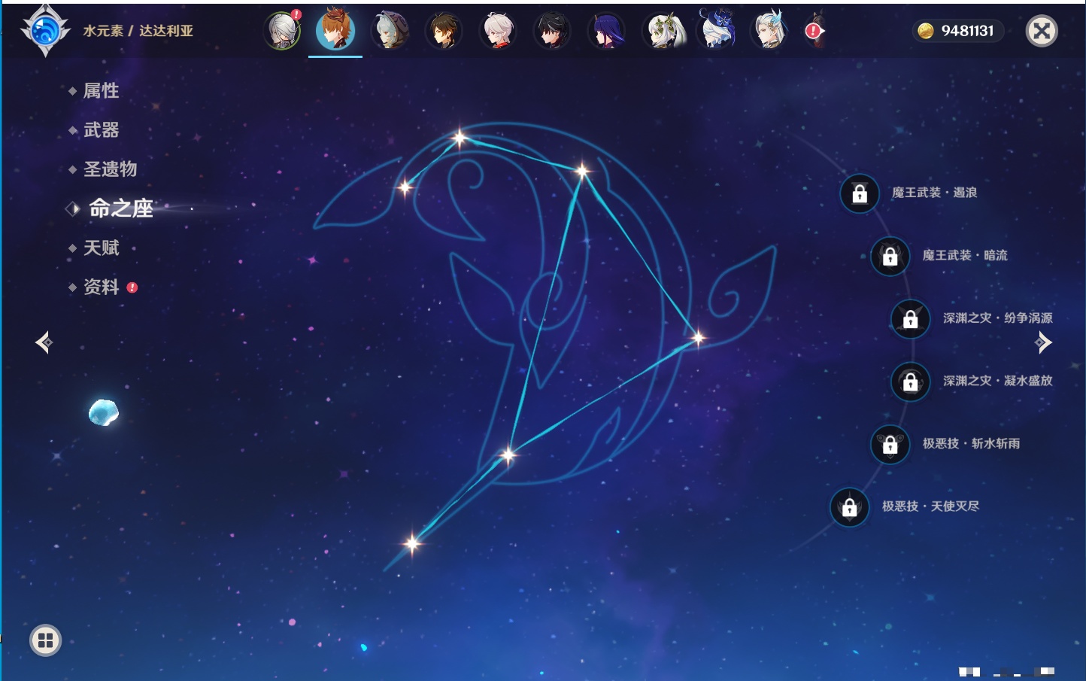This screenshot has height=681, width=1086.
Task: Click the topmost star of the whale constellation
Action: click(x=460, y=138)
